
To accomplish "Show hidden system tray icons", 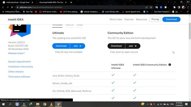I will pyautogui.click(x=148, y=104).
